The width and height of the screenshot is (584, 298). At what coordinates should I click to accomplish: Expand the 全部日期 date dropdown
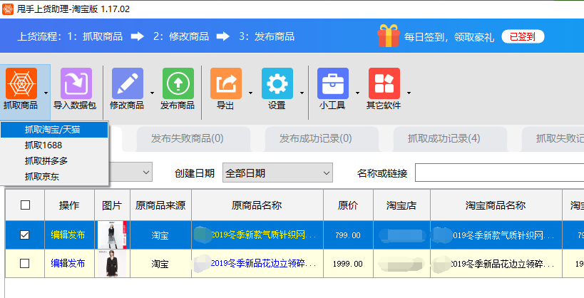coord(277,173)
